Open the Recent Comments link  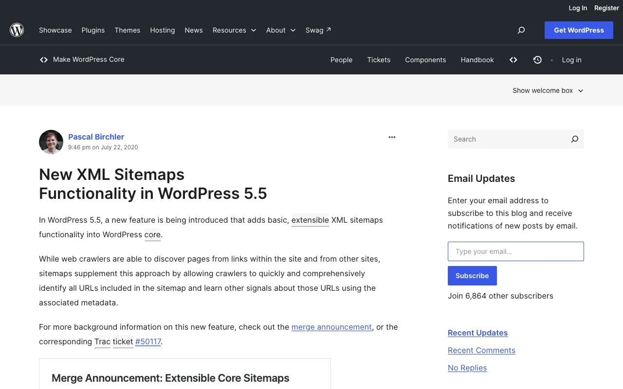(481, 350)
